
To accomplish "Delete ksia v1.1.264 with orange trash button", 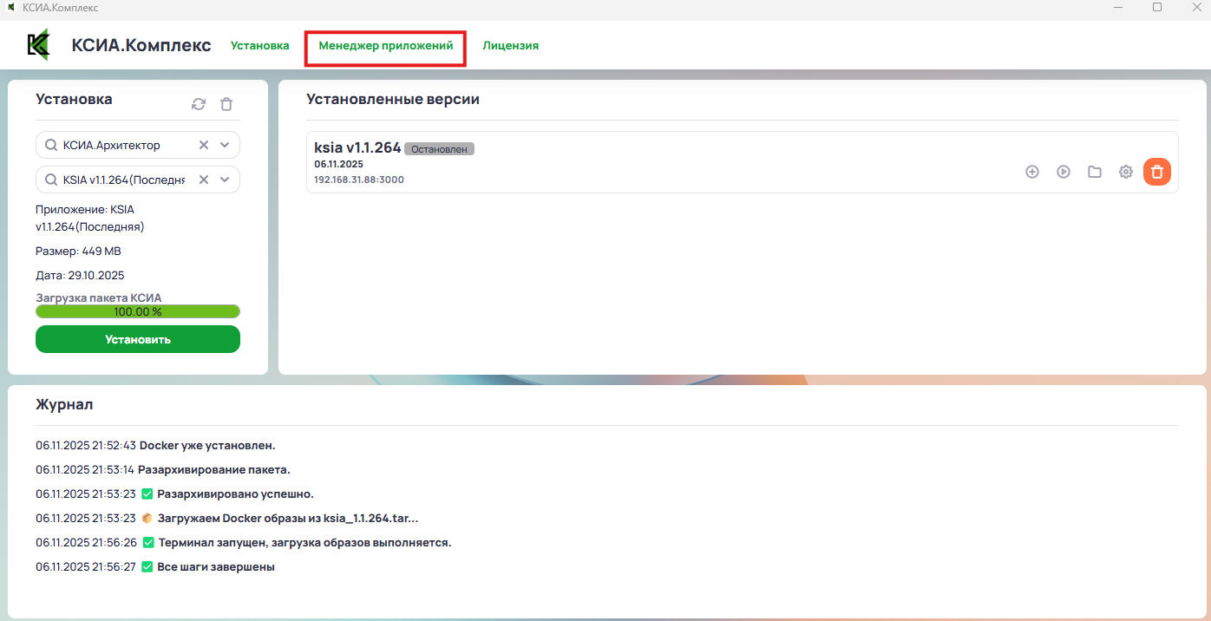I will 1157,172.
